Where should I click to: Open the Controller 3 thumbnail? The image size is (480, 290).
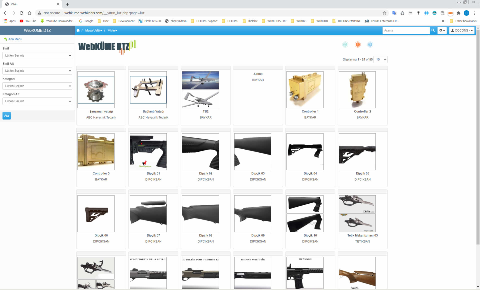pyautogui.click(x=96, y=152)
